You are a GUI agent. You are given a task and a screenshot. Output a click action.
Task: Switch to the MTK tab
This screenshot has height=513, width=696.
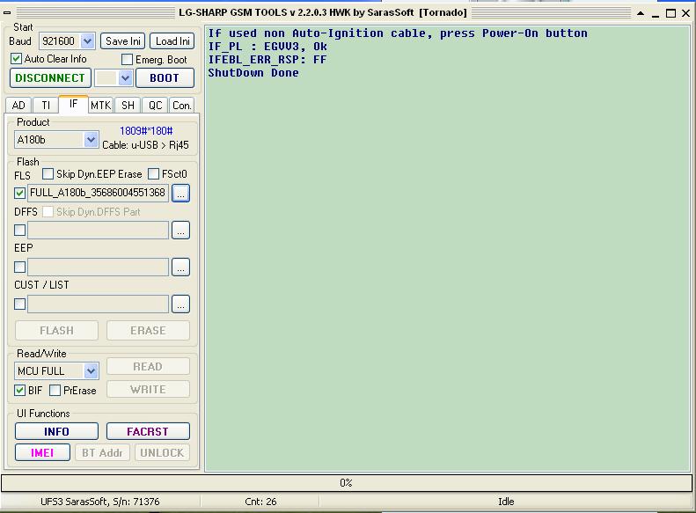(101, 106)
